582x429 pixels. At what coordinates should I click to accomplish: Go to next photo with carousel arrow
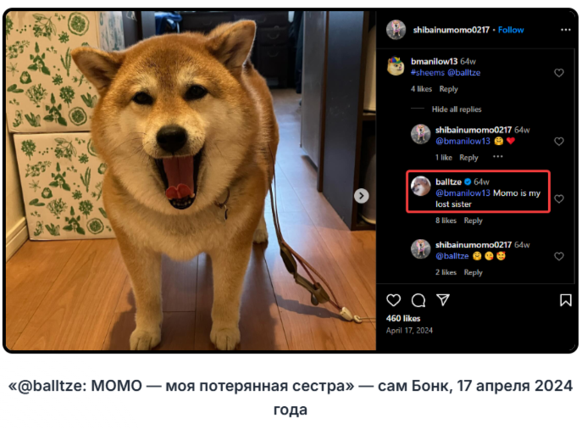point(361,196)
